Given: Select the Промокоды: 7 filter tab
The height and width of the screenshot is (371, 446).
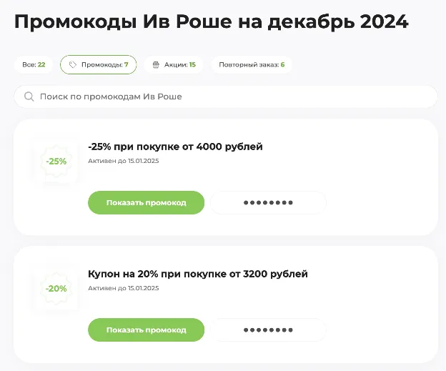Looking at the screenshot, I should click(98, 65).
